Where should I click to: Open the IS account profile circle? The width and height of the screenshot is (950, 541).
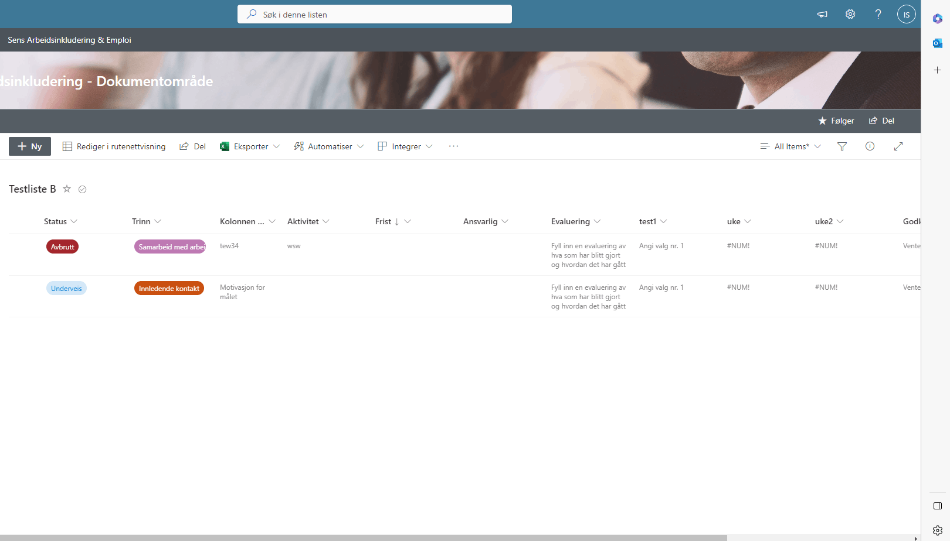click(x=906, y=14)
